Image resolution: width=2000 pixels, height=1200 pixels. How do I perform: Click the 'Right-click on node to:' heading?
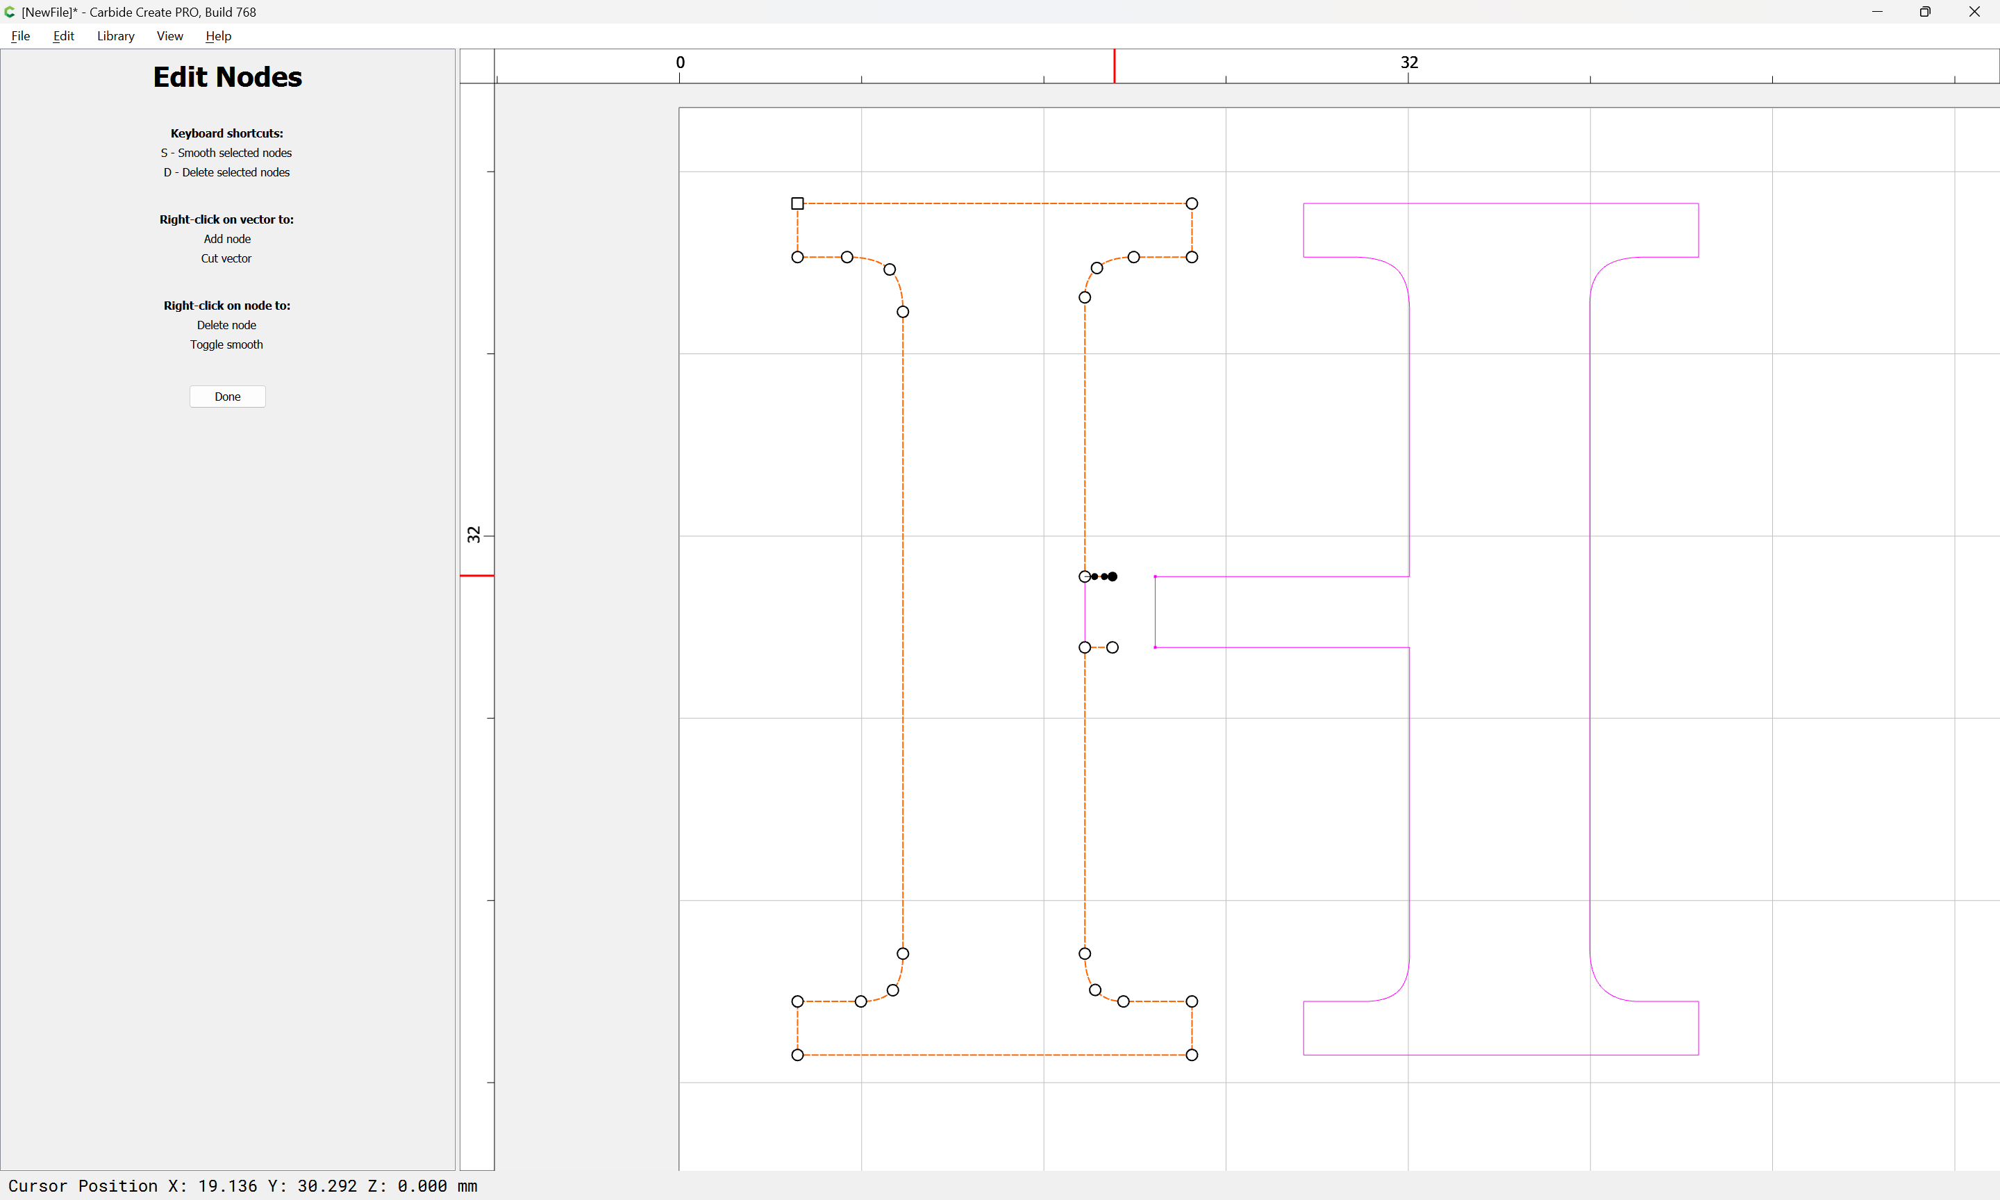click(x=227, y=306)
